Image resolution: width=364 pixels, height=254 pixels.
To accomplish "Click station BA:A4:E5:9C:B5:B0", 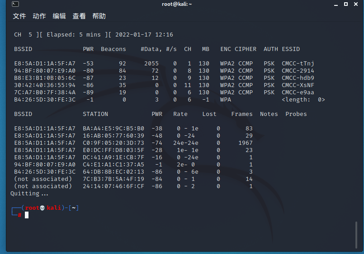I will tap(113, 128).
